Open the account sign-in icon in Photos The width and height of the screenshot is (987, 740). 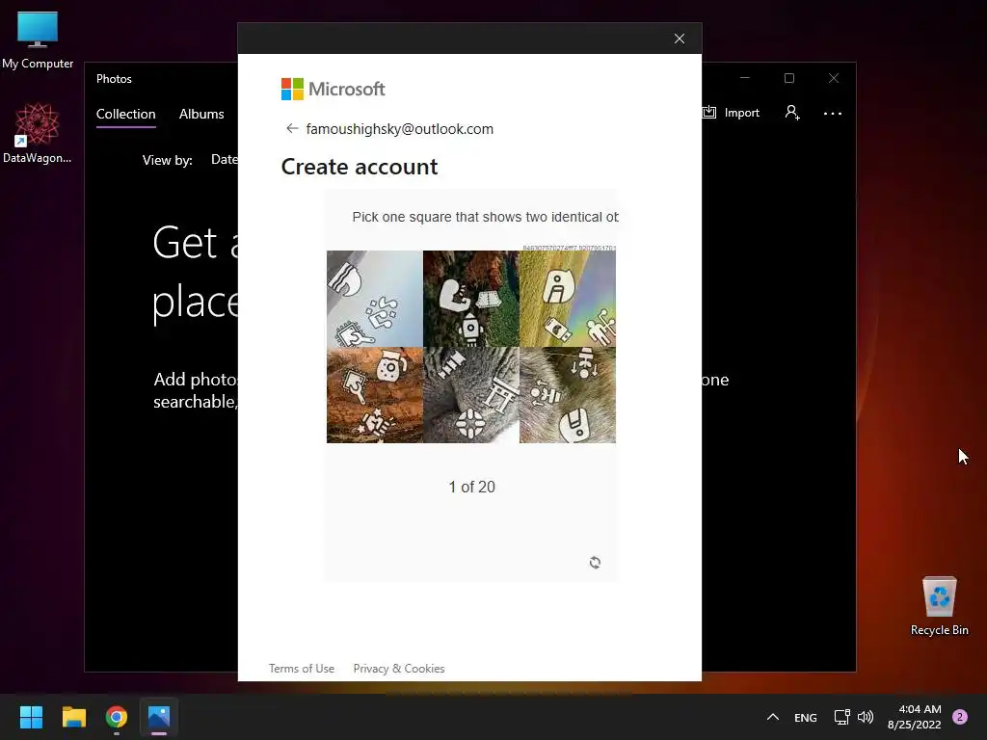(x=792, y=113)
